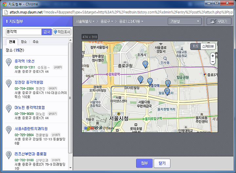Image resolution: width=236 pixels, height=173 pixels.
Task: Open the 정관장 종각역본점 result link
Action: pyautogui.click(x=29, y=82)
